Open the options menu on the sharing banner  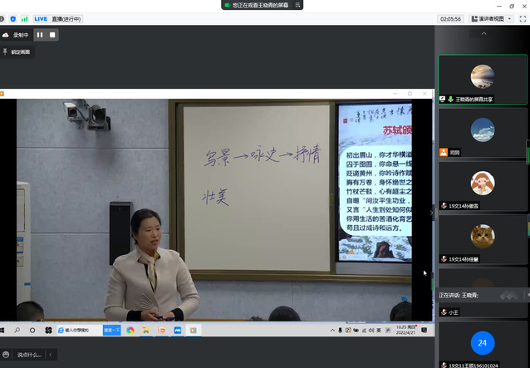click(297, 5)
